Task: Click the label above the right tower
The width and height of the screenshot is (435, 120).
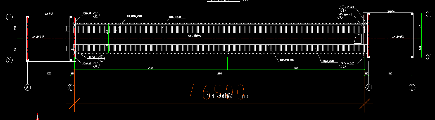Action: pos(390,11)
